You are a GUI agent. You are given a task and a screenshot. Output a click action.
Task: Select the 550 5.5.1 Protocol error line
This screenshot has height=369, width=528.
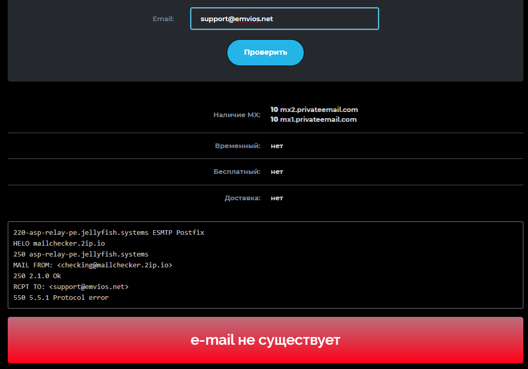60,297
